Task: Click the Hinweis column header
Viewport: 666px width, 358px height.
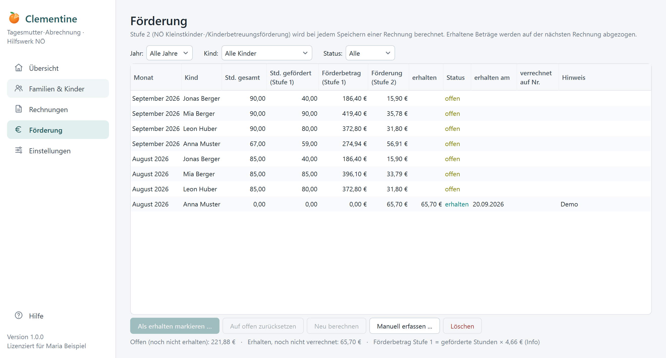Action: pos(605,77)
